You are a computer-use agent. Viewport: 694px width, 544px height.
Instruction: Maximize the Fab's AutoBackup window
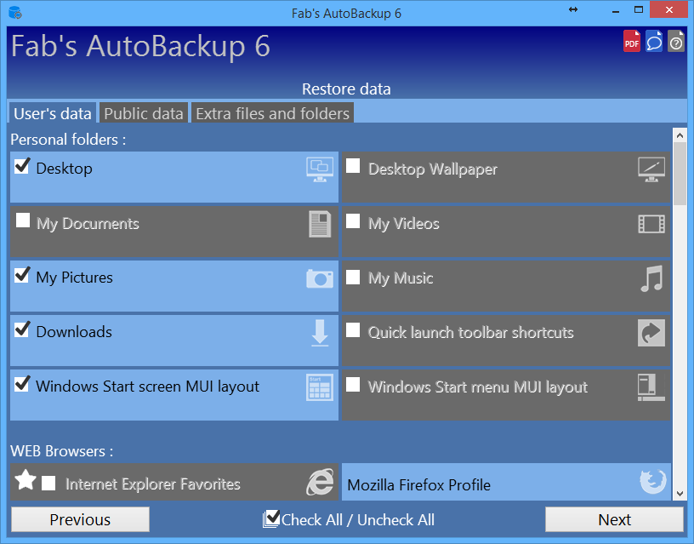point(639,9)
